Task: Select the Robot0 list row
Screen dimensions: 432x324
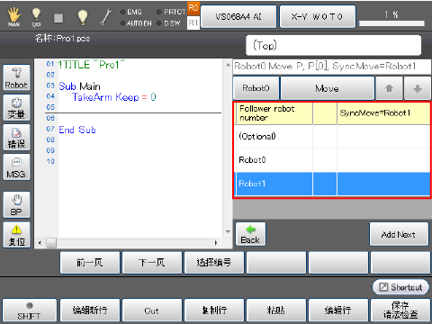Action: [332, 160]
